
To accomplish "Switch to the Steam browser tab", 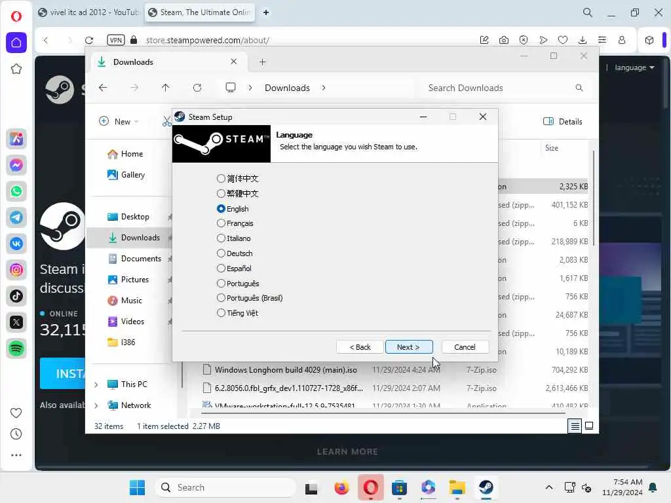I will click(x=200, y=12).
